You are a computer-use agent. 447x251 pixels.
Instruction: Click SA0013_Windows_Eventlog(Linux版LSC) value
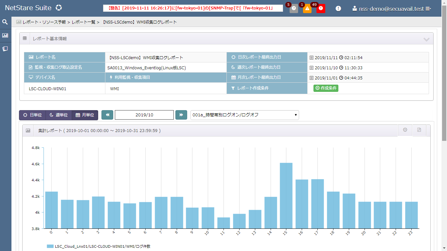click(166, 68)
